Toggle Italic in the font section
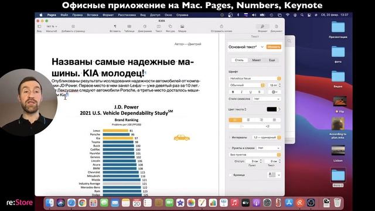 click(241, 92)
